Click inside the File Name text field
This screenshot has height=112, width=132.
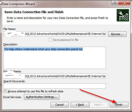pyautogui.click(x=55, y=34)
